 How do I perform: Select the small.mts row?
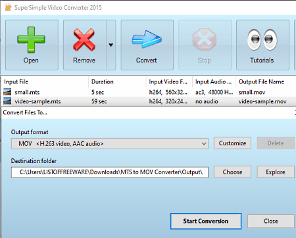[x=149, y=92]
